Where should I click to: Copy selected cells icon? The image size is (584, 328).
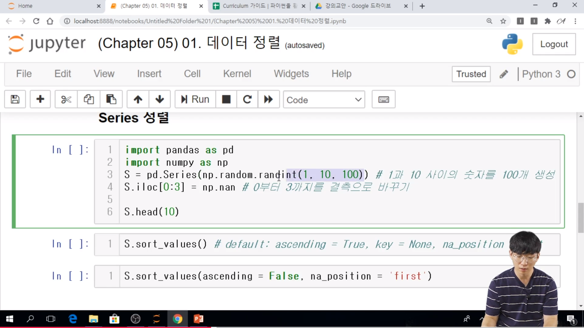point(89,99)
